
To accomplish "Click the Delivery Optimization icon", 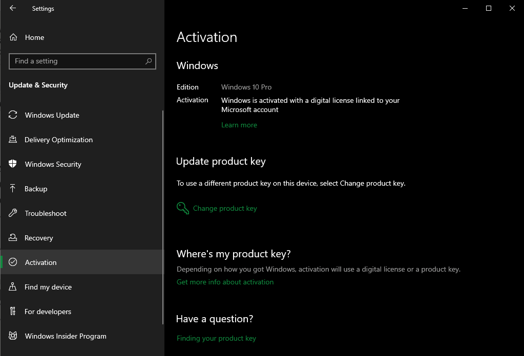I will pyautogui.click(x=13, y=140).
